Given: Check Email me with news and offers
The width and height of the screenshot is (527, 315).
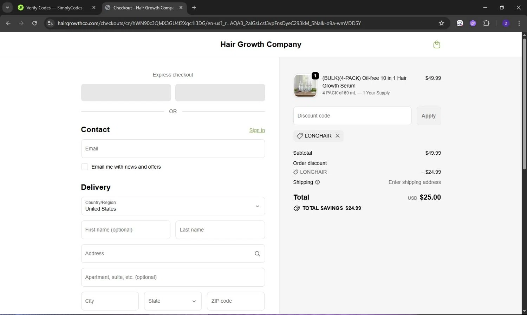Looking at the screenshot, I should [x=85, y=167].
